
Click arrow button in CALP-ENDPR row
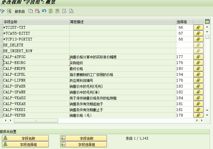(x=198, y=68)
